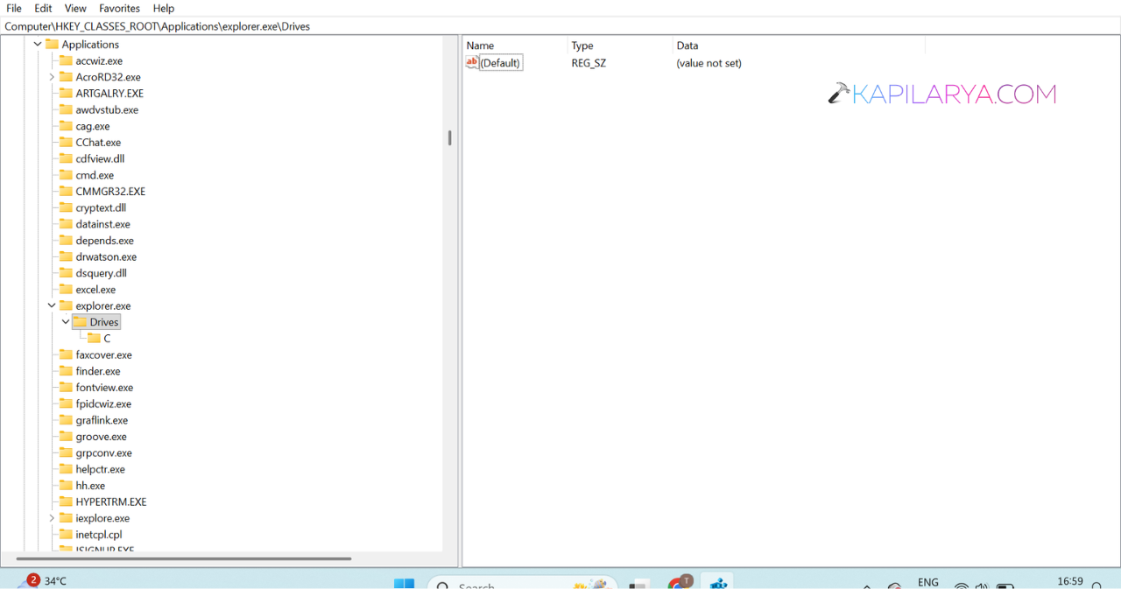
Task: Collapse the Applications tree node
Action: pyautogui.click(x=38, y=45)
